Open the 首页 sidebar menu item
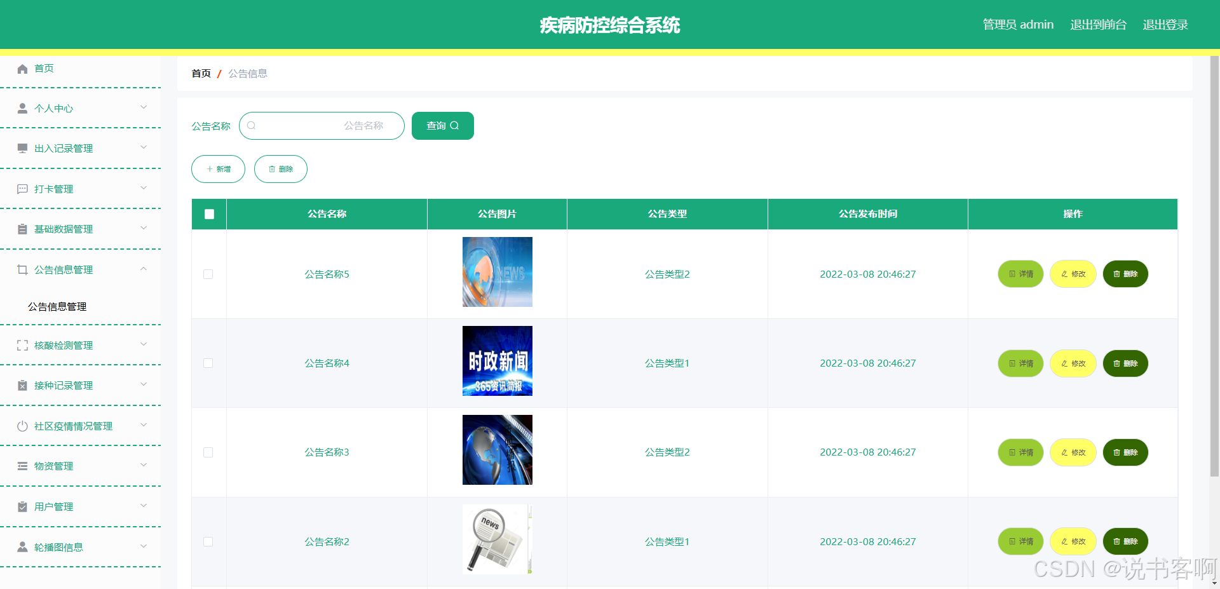The width and height of the screenshot is (1220, 589). (x=81, y=69)
